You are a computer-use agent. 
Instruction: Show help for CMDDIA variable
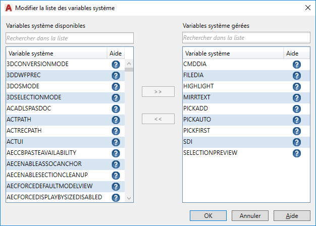296,65
